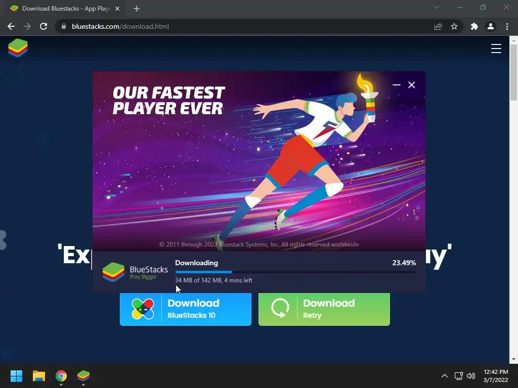
Task: Click the Download BlueStacks 10 button
Action: point(186,309)
